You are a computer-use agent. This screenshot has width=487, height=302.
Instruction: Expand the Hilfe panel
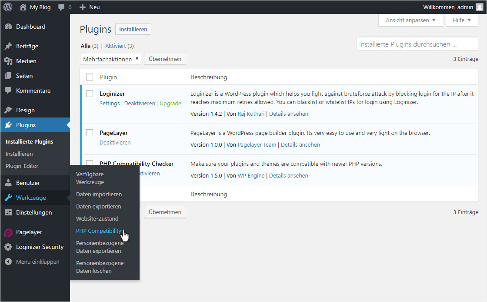pos(461,20)
